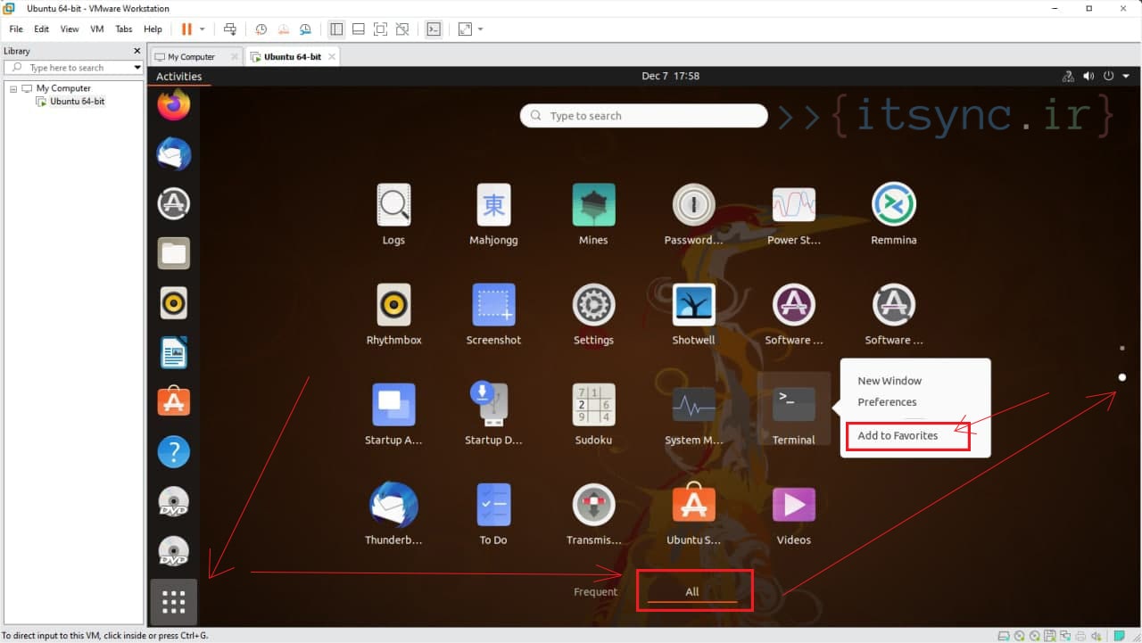
Task: Launch Firefox from the Ubuntu dock
Action: point(173,104)
